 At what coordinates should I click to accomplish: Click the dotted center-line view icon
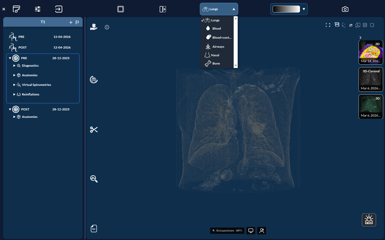point(372,25)
